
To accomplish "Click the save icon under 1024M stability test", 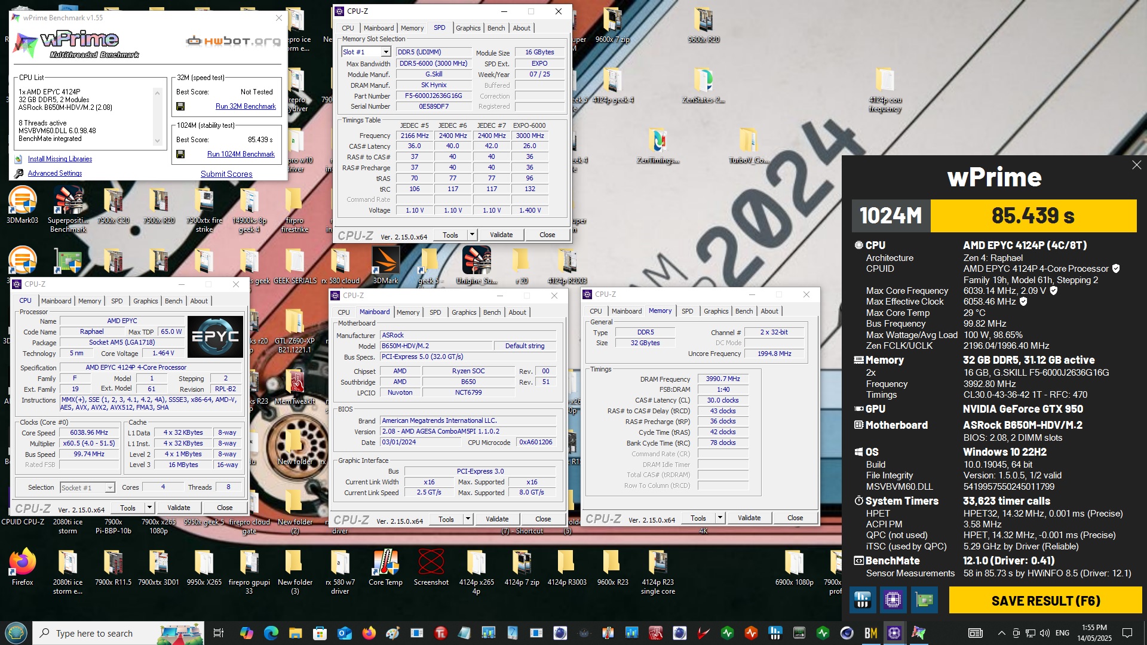I will [x=180, y=154].
